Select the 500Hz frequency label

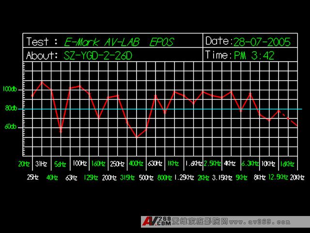click(x=146, y=178)
